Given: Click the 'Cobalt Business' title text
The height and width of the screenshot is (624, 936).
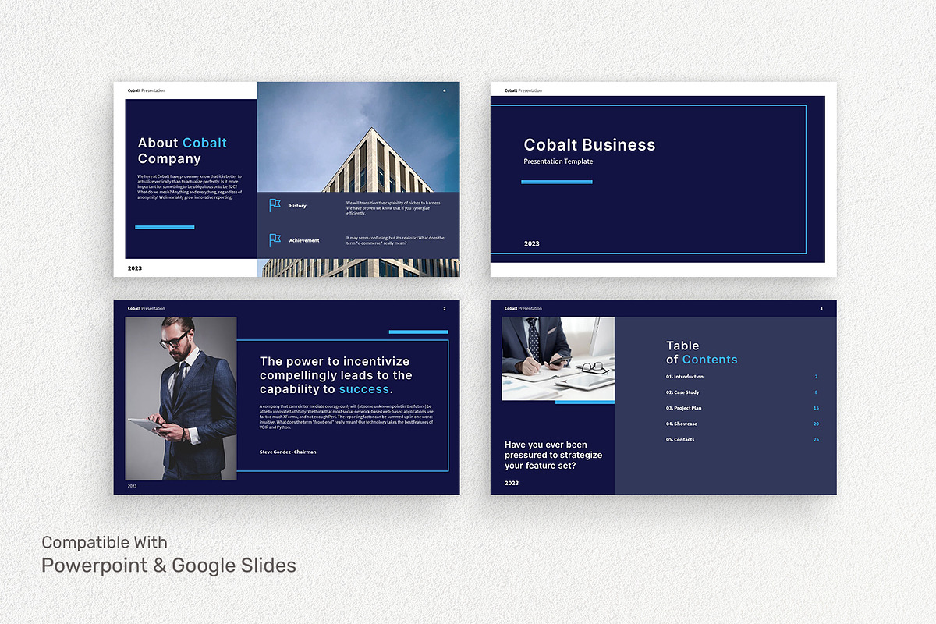Looking at the screenshot, I should (590, 144).
